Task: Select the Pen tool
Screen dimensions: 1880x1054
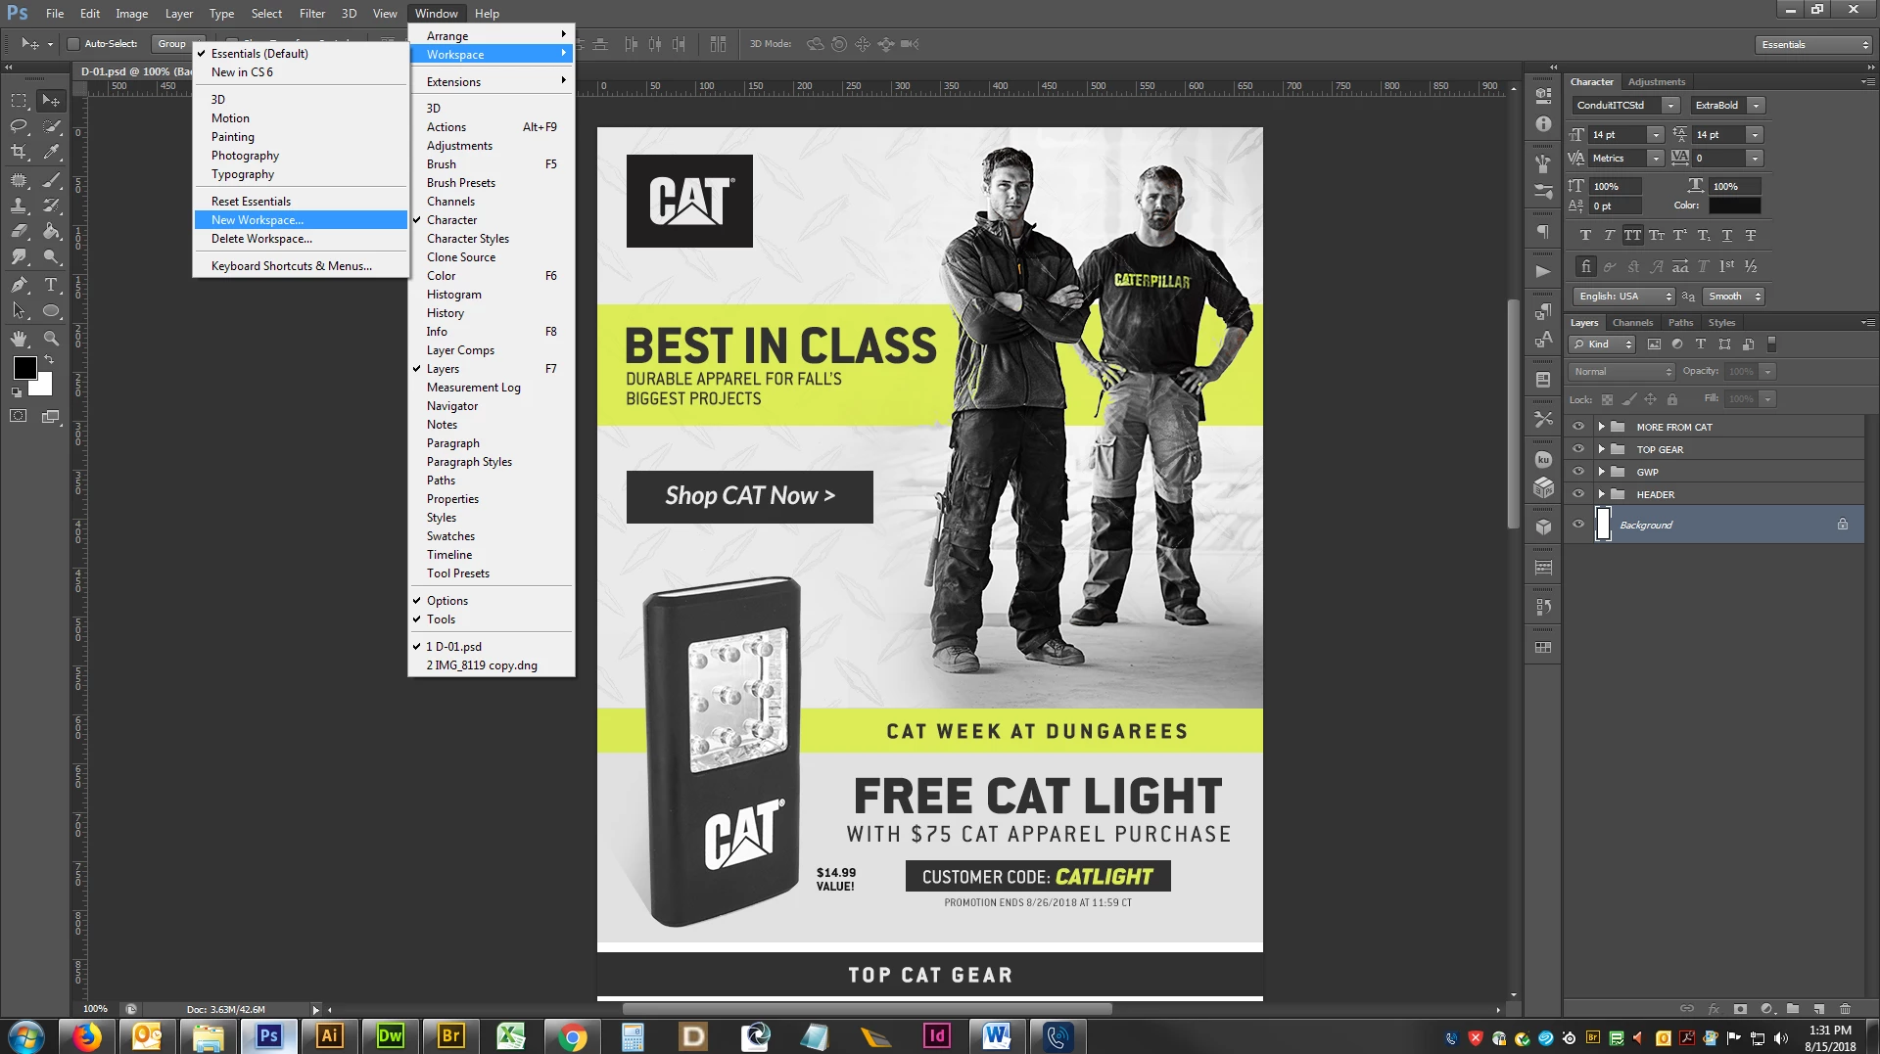Action: tap(19, 285)
